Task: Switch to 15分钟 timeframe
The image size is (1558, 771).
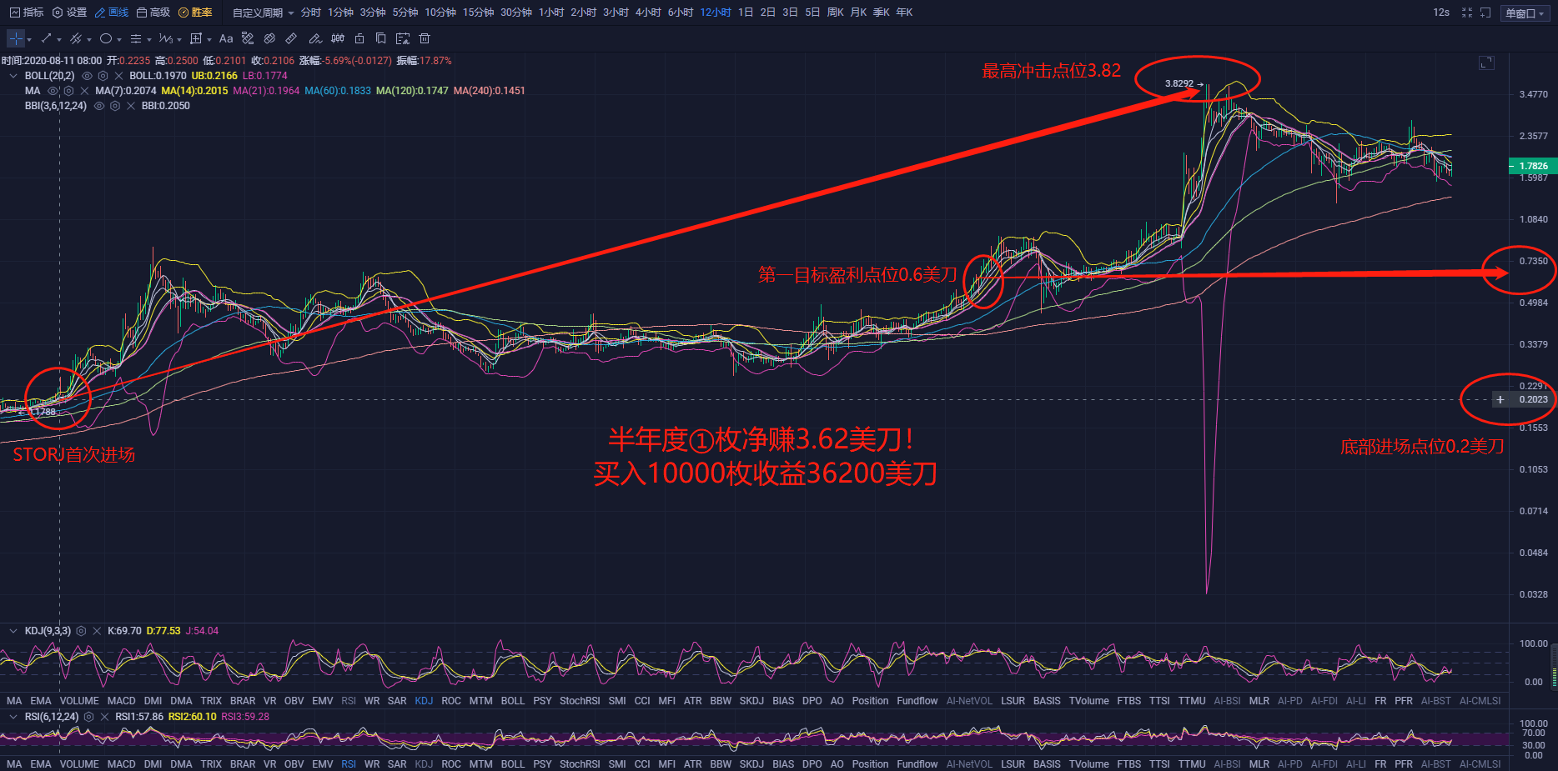Action: click(479, 13)
